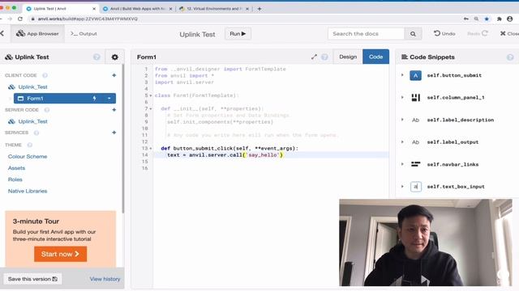
Task: Open the browser profile avatar icon
Action: (510, 19)
